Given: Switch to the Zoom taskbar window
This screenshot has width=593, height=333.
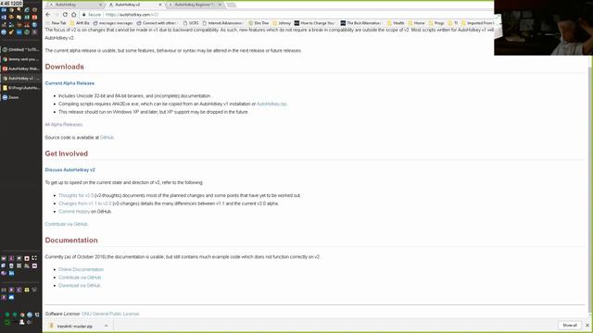Looking at the screenshot, I should pyautogui.click(x=21, y=97).
